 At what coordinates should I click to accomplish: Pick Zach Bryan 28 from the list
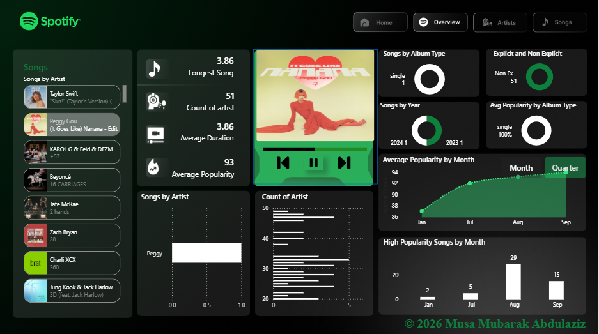pos(72,235)
